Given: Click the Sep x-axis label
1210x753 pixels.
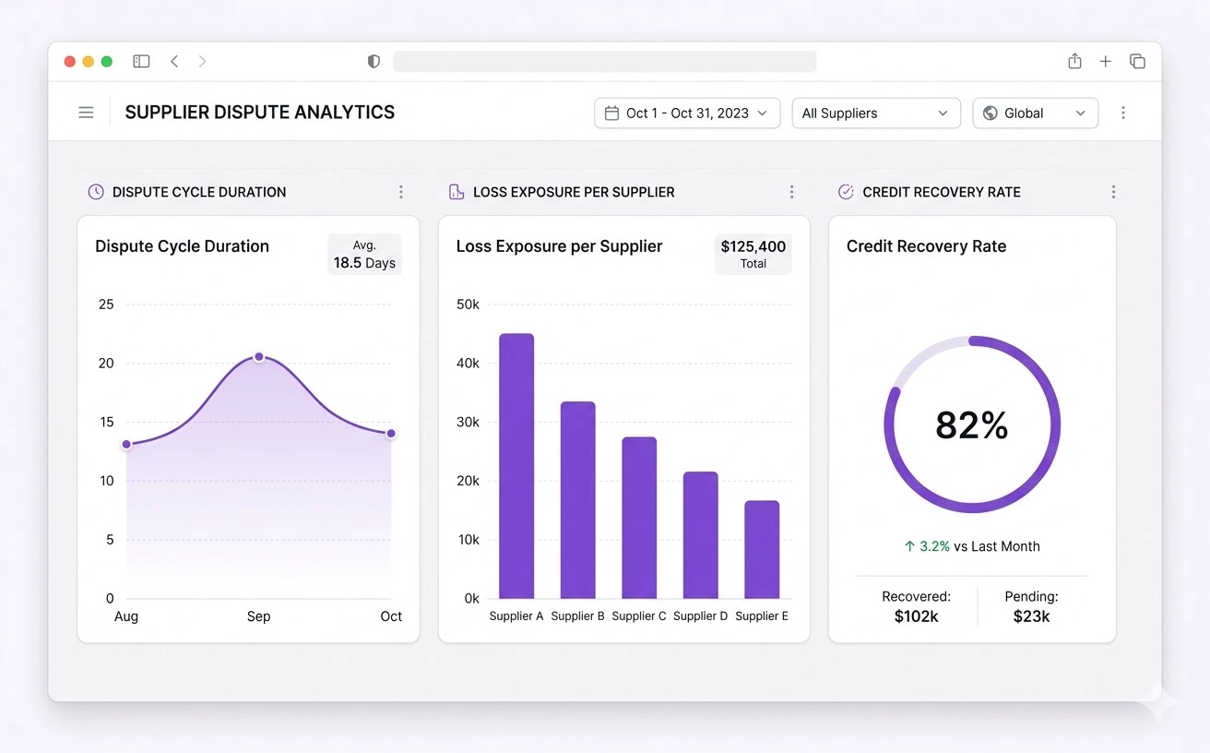Looking at the screenshot, I should (259, 616).
